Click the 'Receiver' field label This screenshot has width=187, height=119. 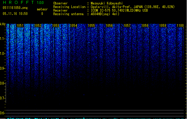(60, 10)
